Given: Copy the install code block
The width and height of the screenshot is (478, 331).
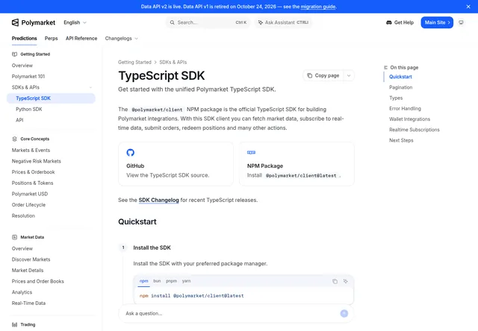Looking at the screenshot, I should [335, 281].
